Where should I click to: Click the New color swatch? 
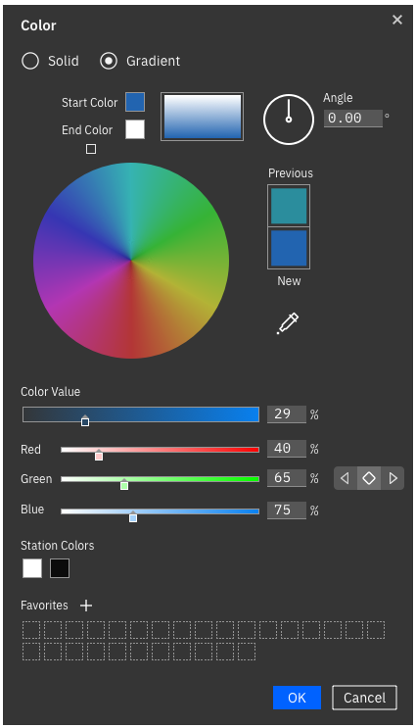(289, 248)
